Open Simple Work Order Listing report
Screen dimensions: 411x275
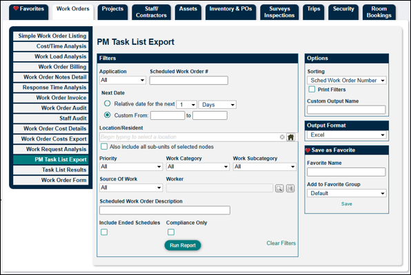coord(51,36)
